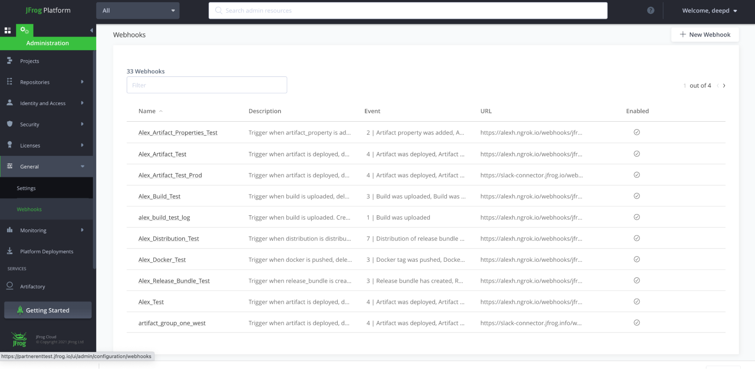Go to next page of webhooks

[x=724, y=86]
